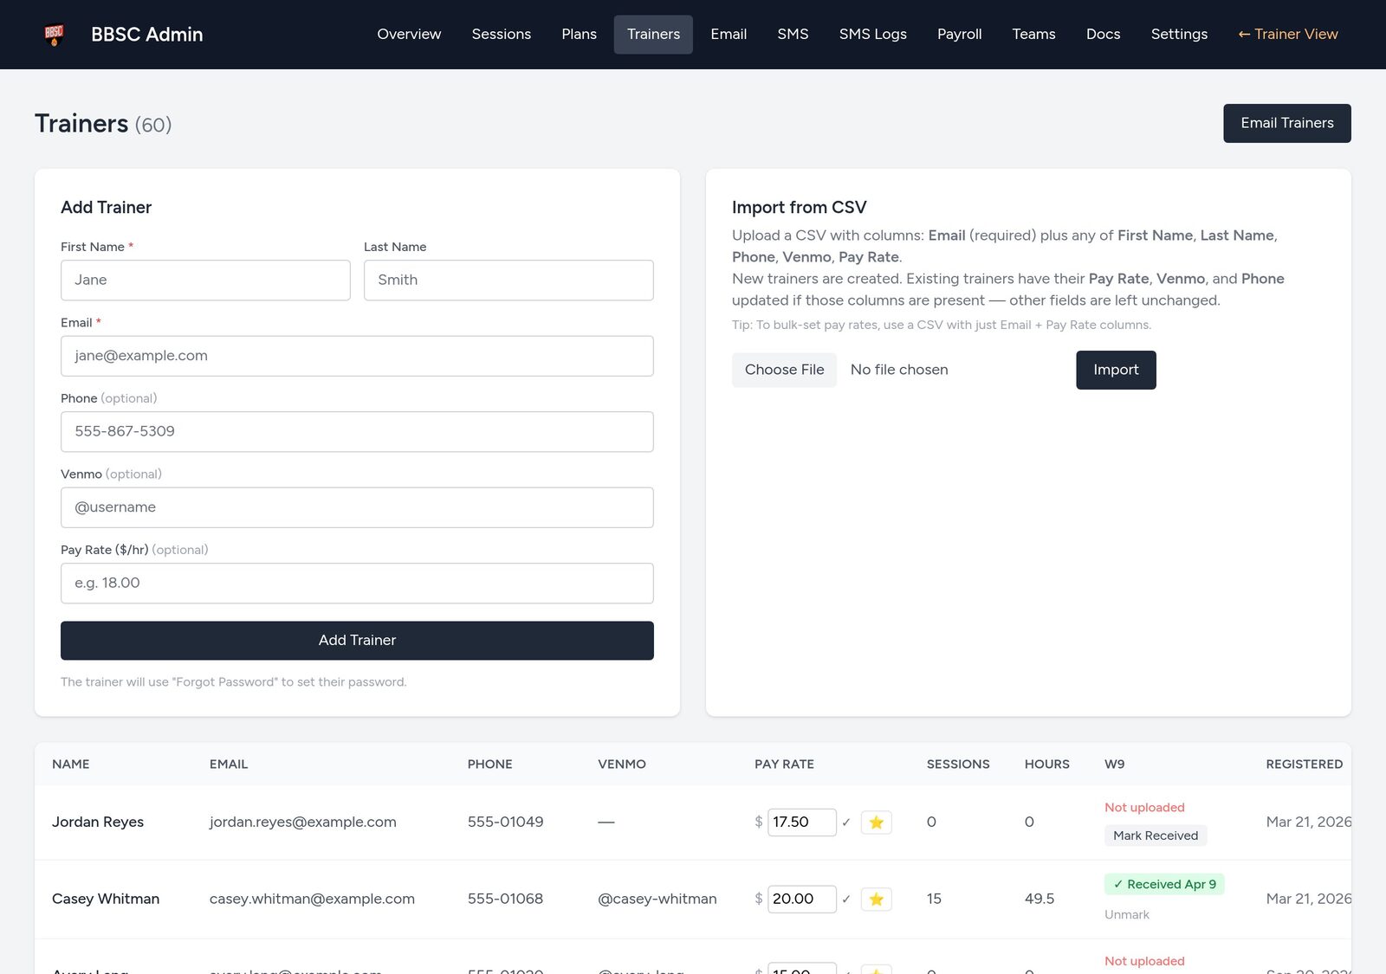Click the Casey Whitman name cell
Image resolution: width=1386 pixels, height=974 pixels.
click(106, 900)
